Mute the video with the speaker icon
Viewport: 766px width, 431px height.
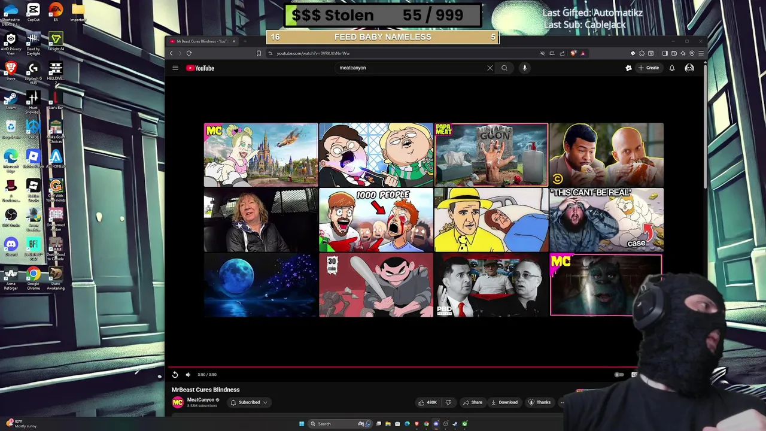click(188, 375)
